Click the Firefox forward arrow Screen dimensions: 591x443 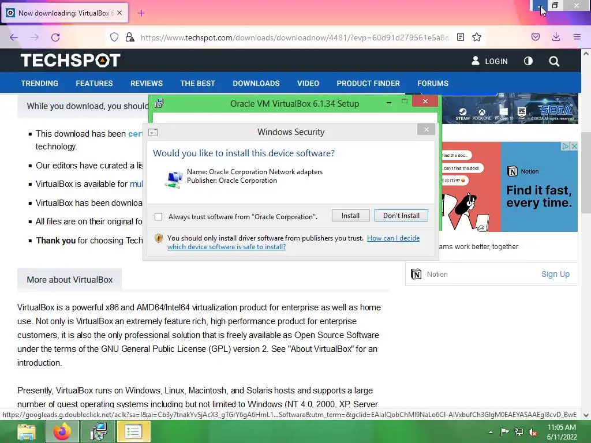tap(35, 37)
